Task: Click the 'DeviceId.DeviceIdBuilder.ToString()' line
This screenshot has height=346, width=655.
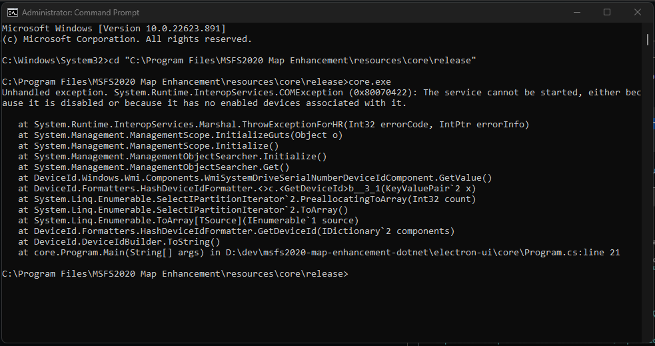Action: (x=119, y=241)
